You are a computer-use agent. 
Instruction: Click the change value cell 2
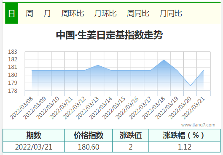(x=131, y=147)
